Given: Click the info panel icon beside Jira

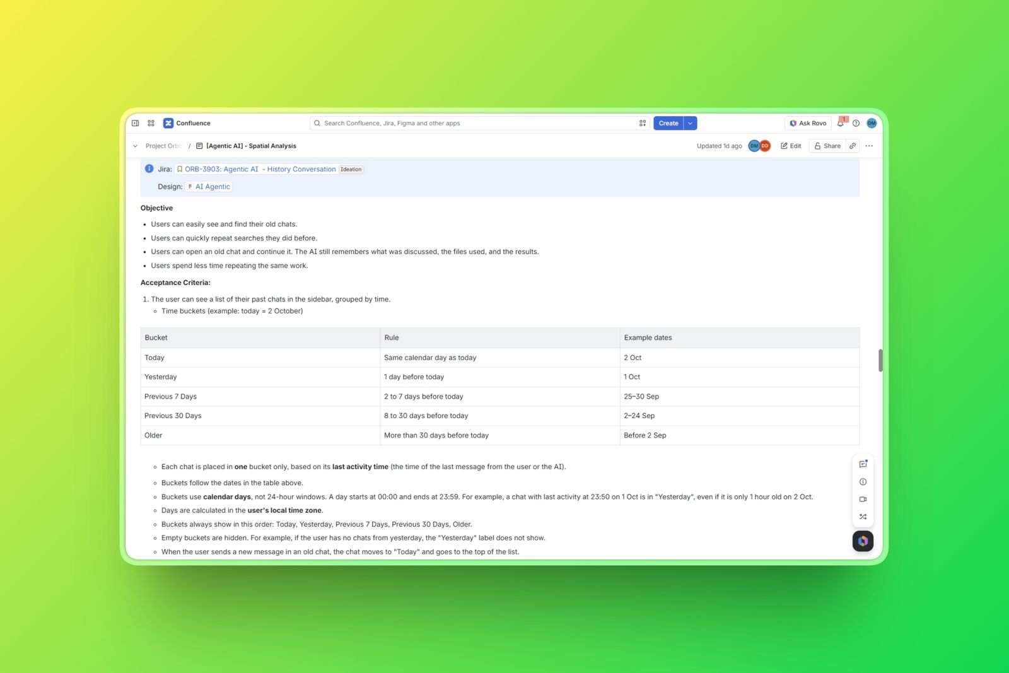Looking at the screenshot, I should coord(149,168).
